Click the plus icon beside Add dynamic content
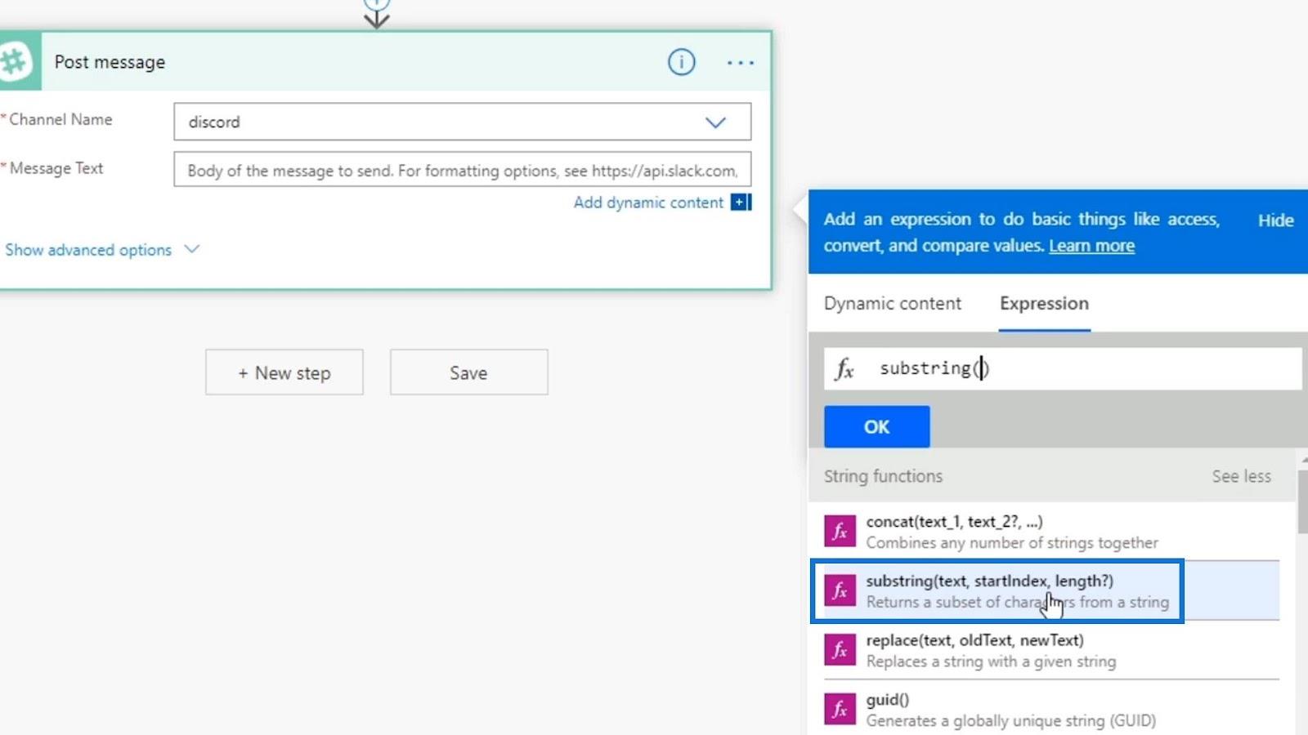 pos(741,202)
